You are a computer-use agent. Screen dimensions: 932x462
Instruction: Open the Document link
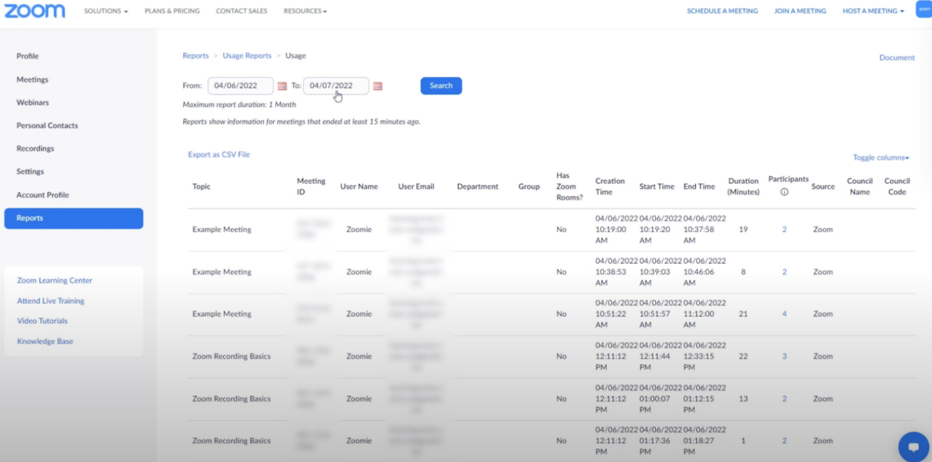(896, 57)
